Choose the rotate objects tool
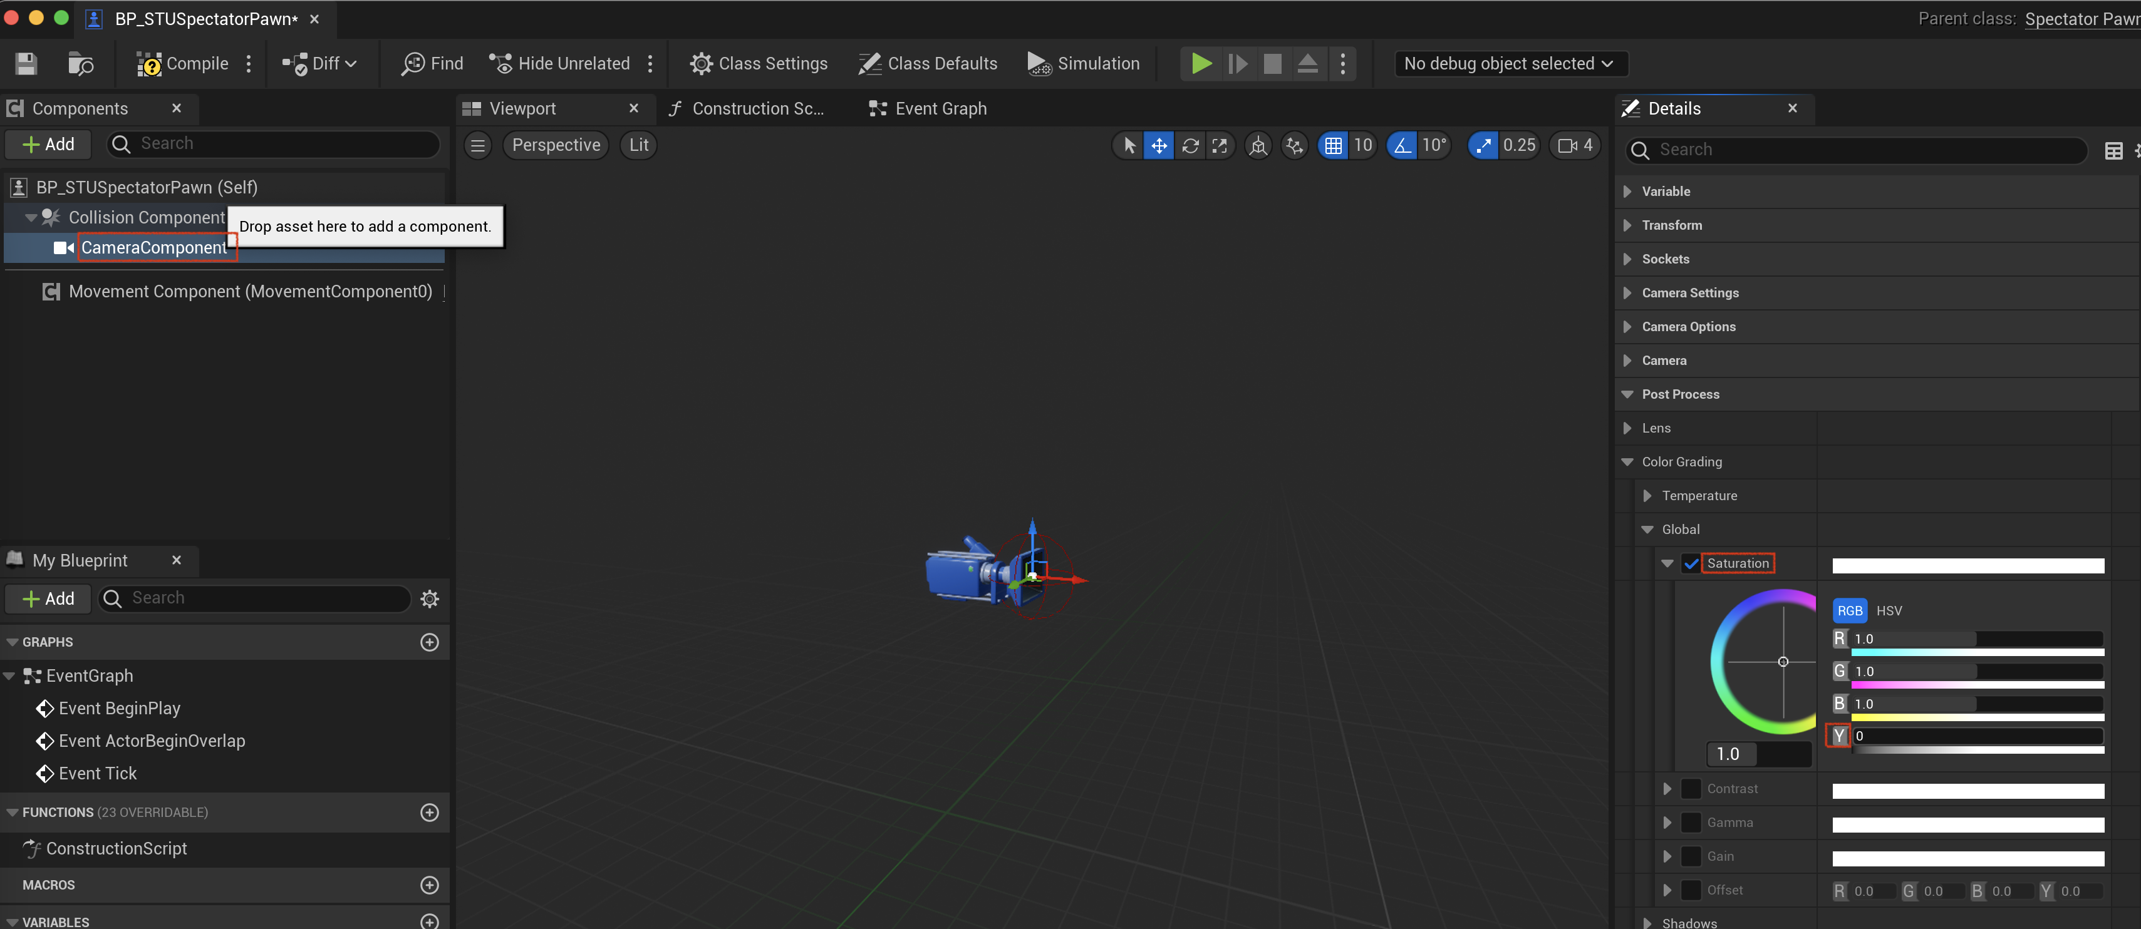This screenshot has width=2141, height=929. click(x=1190, y=145)
